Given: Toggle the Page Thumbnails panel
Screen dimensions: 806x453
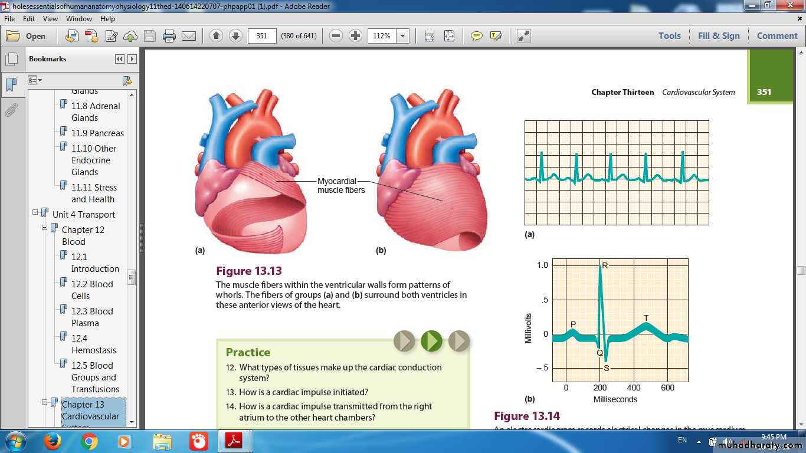Looking at the screenshot, I should pos(11,59).
